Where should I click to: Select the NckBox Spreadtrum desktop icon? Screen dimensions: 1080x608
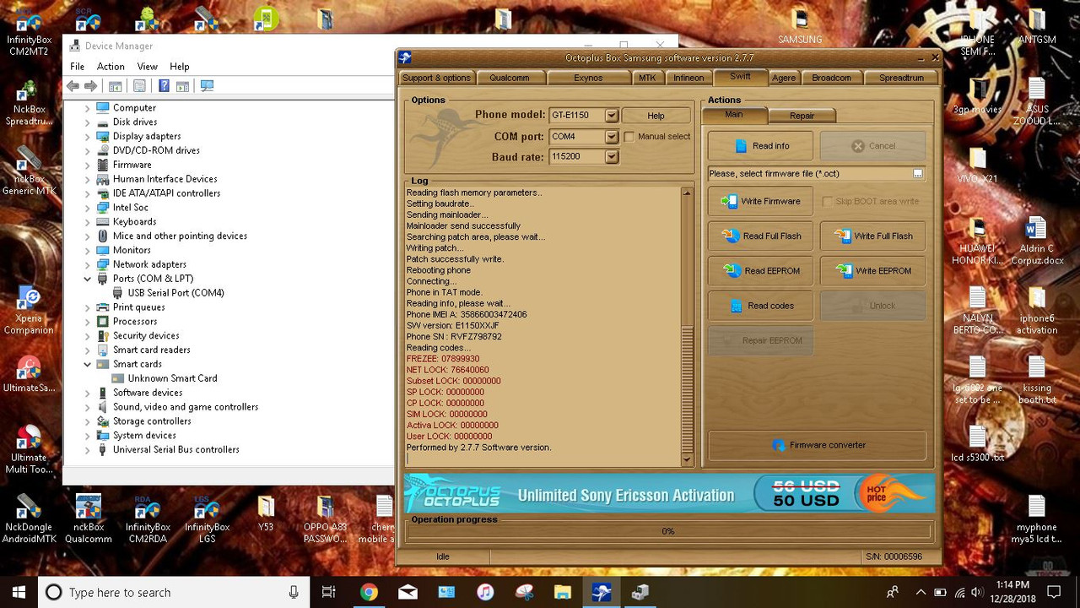tap(30, 102)
